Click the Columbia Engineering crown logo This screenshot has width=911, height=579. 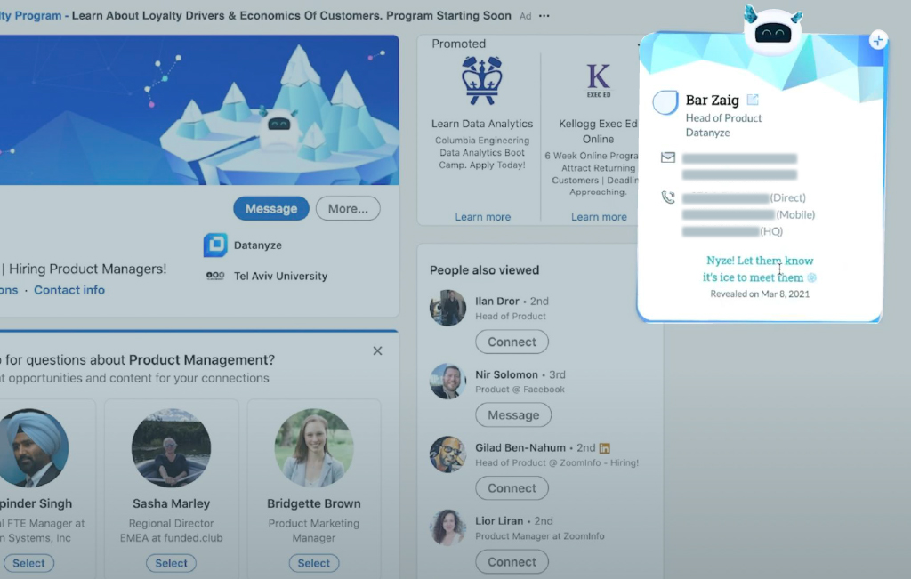(481, 81)
